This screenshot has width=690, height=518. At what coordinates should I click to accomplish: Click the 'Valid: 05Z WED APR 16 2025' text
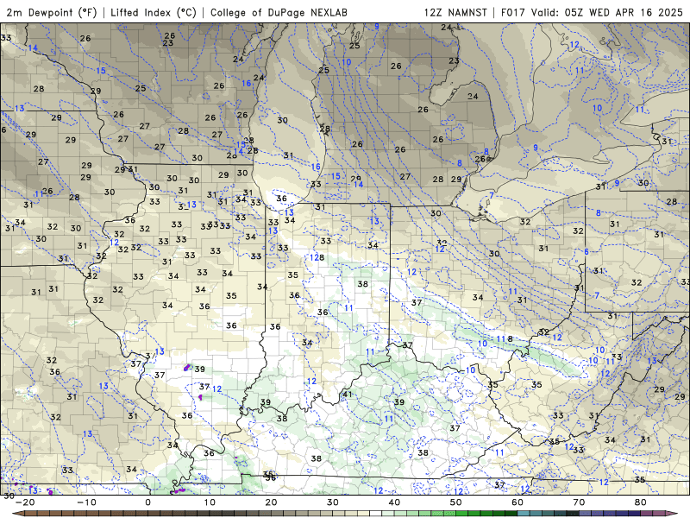coord(607,12)
